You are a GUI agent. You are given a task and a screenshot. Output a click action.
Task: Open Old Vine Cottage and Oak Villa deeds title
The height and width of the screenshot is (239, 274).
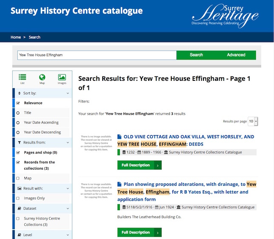186,140
